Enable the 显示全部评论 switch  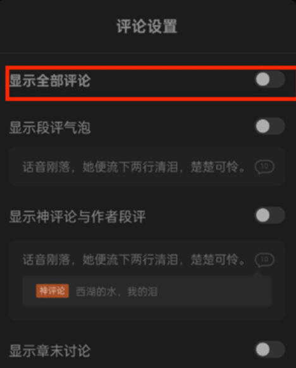tap(270, 79)
